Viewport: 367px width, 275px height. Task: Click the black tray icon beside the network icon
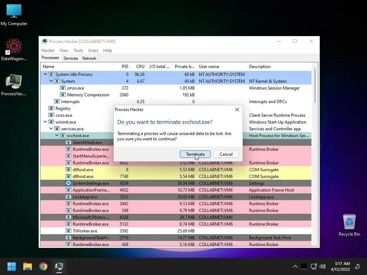(x=304, y=266)
